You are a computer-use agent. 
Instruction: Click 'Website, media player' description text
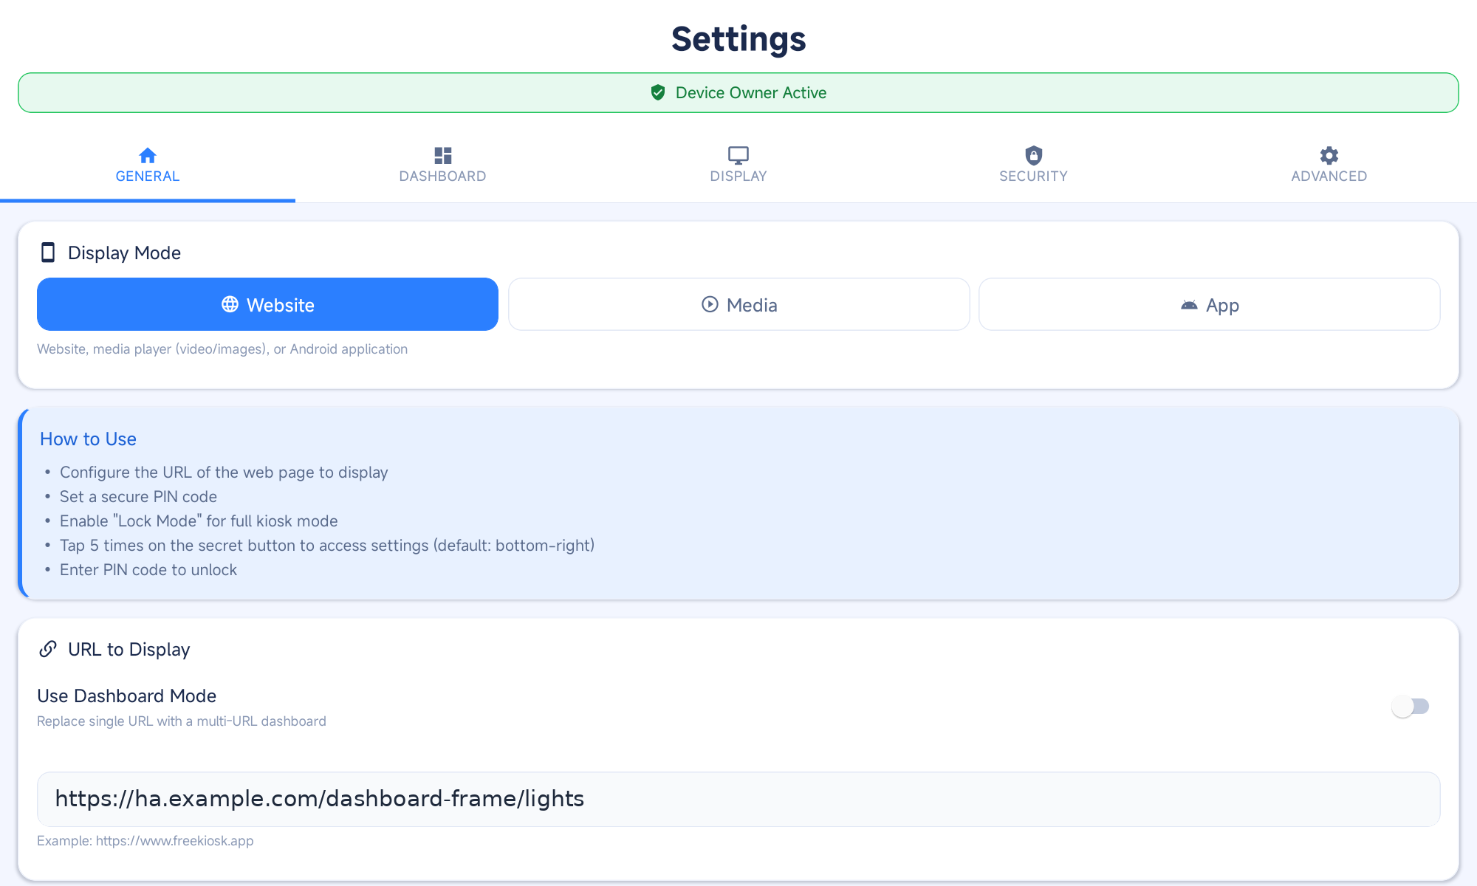(x=222, y=349)
